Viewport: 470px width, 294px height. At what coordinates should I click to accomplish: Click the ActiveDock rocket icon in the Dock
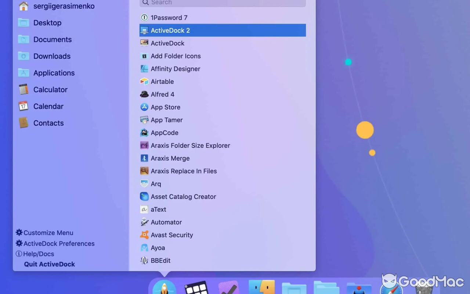(x=164, y=288)
